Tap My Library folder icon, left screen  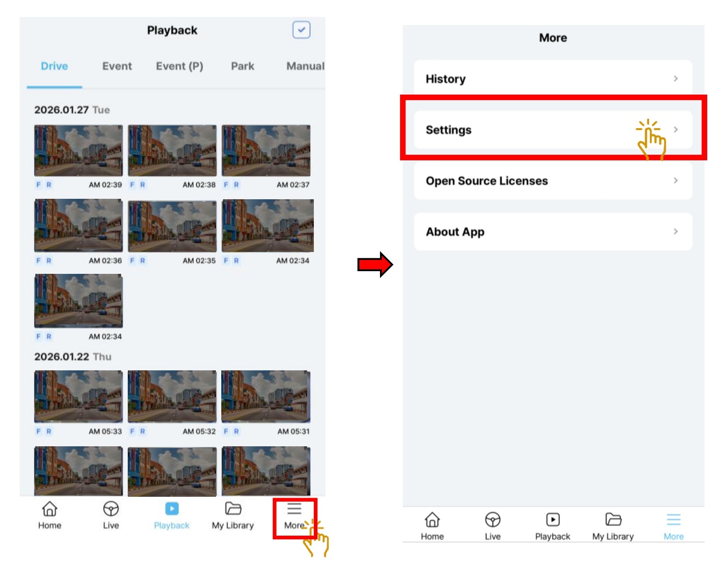[233, 509]
